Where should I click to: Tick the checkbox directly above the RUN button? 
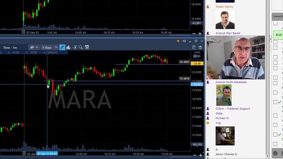tap(275, 23)
